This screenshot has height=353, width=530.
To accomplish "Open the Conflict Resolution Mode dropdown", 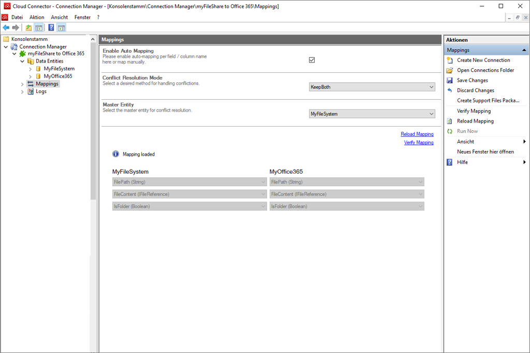I will [x=372, y=87].
